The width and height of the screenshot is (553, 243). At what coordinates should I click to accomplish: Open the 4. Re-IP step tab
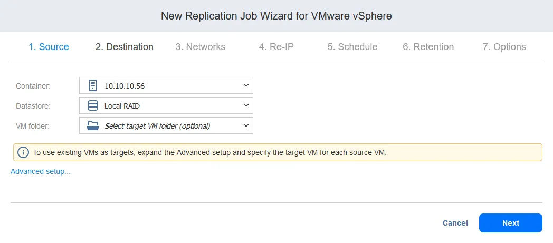click(x=276, y=47)
